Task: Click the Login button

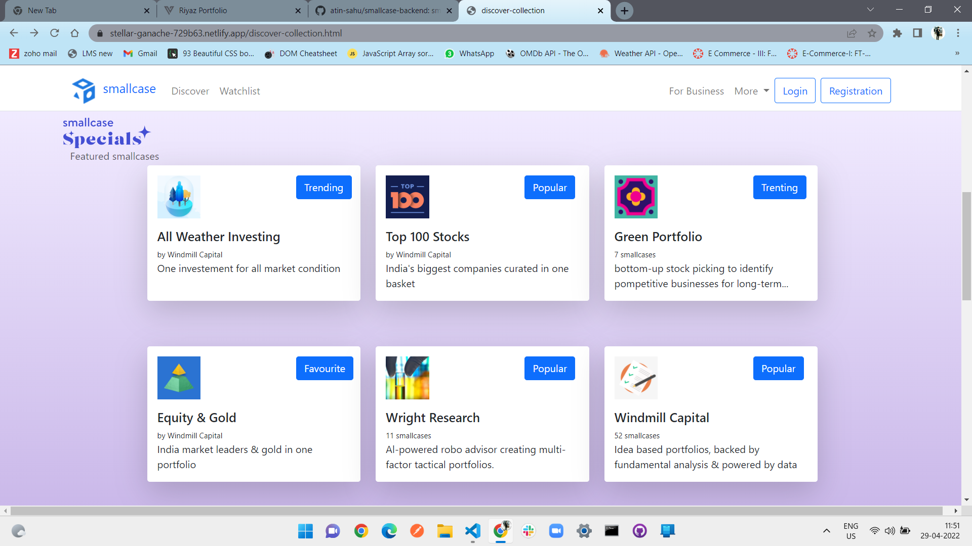Action: [x=794, y=90]
